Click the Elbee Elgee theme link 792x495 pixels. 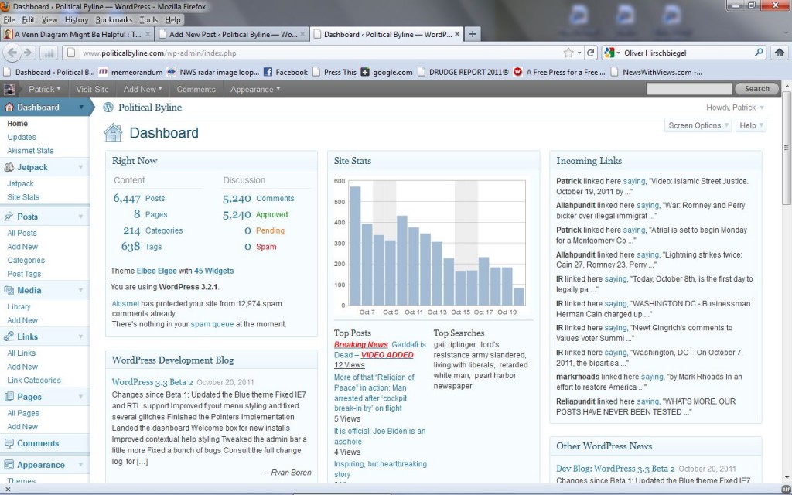tap(156, 271)
